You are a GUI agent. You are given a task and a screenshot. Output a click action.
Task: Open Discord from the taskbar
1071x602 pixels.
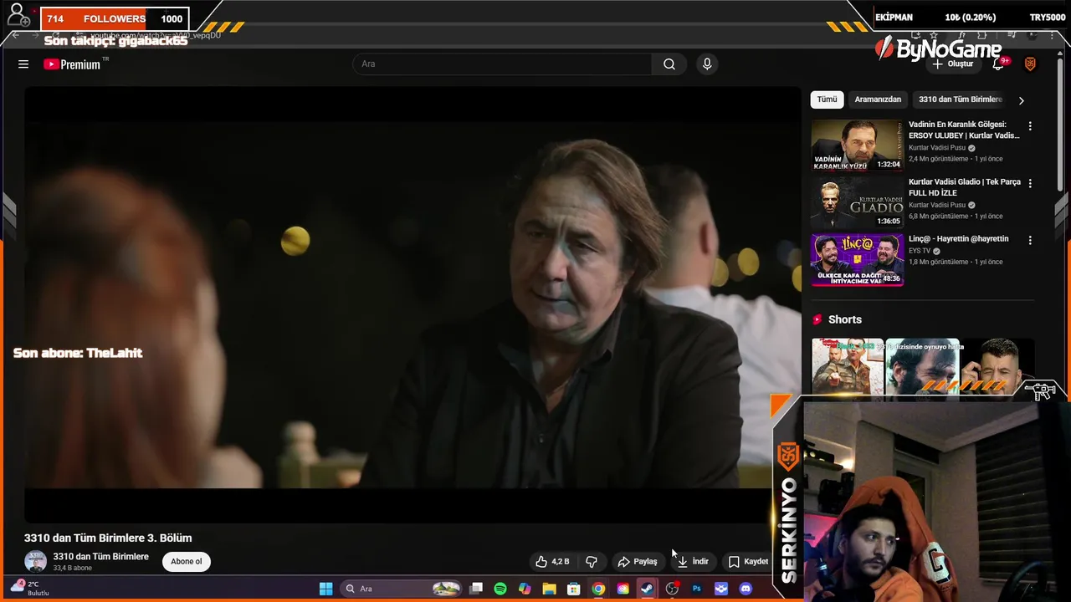[x=746, y=589]
